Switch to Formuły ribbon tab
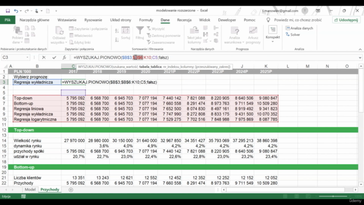Screen dimensions: 364x205 (x=146, y=20)
